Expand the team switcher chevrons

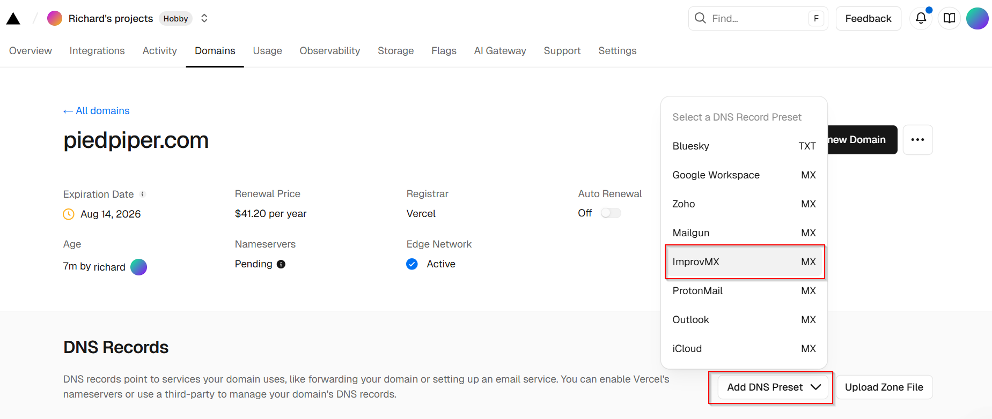(x=204, y=18)
